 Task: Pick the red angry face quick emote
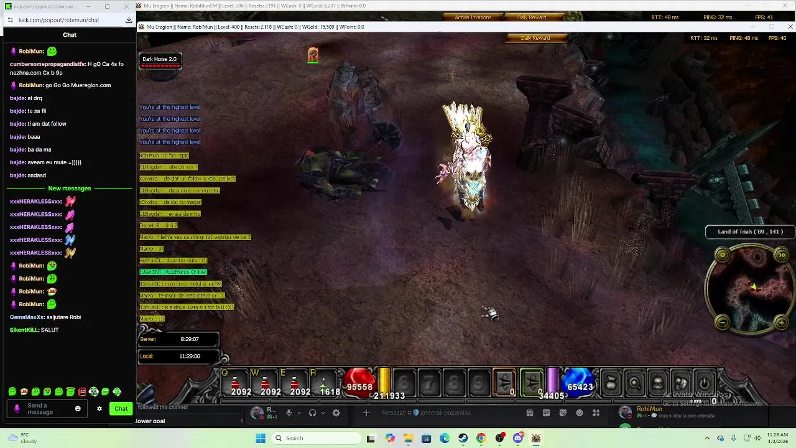[81, 391]
